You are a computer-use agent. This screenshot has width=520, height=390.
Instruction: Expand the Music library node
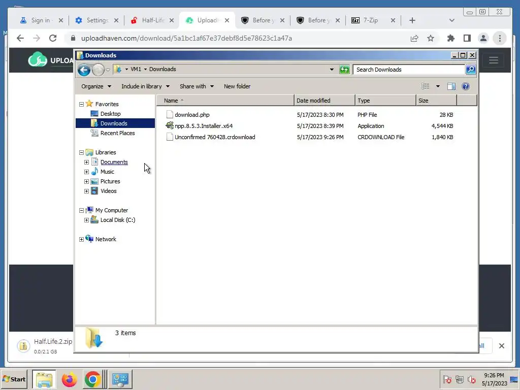86,172
